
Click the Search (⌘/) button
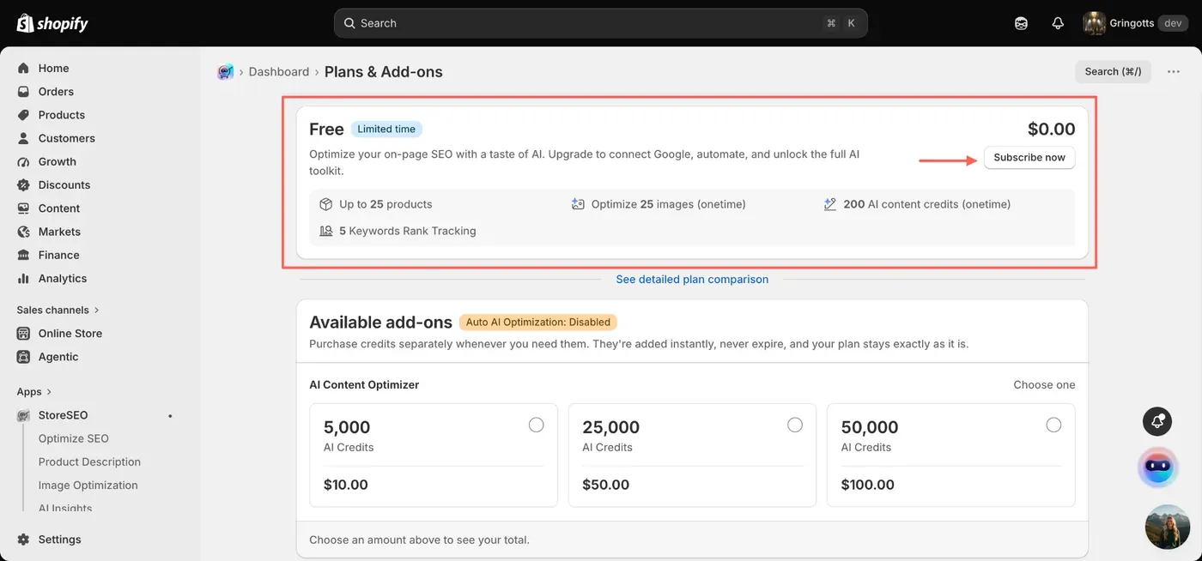(x=1113, y=72)
